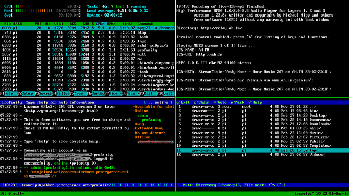Click the Offline roster group
Screen dimensions: 349x196
pyautogui.click(x=142, y=137)
